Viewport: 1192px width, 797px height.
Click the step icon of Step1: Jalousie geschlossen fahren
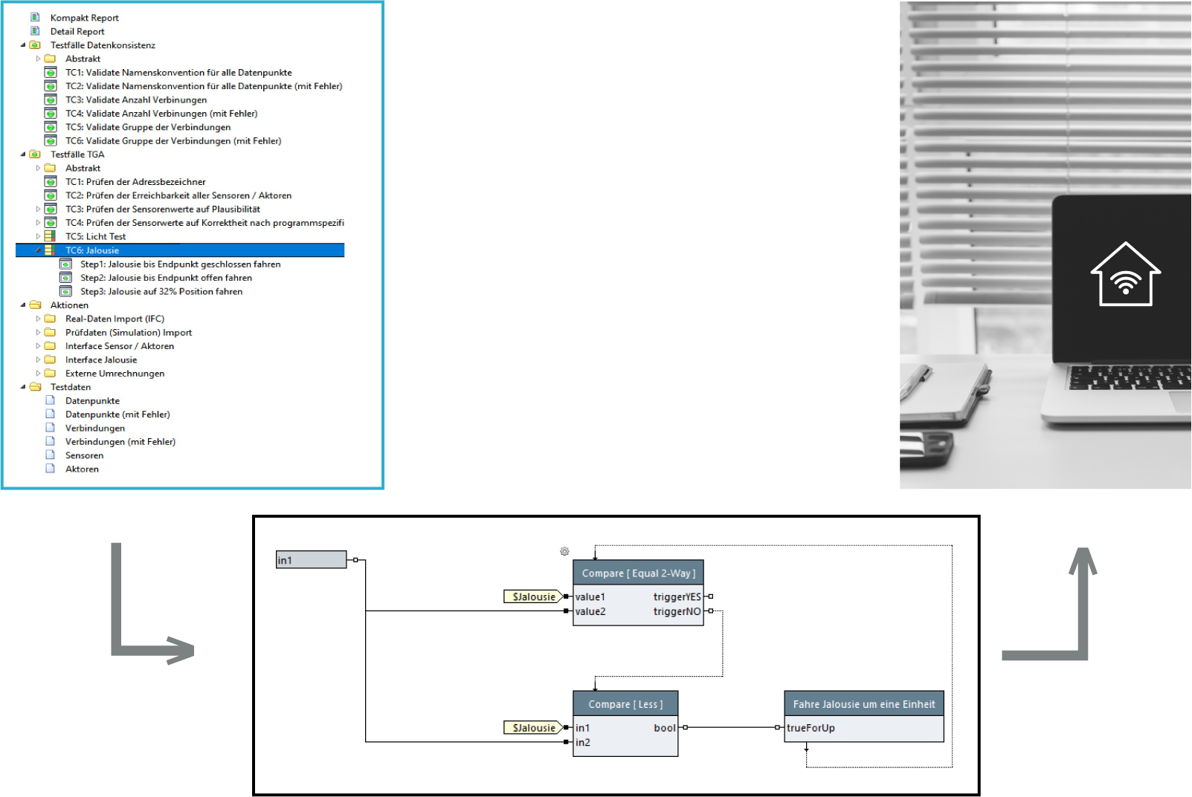[x=65, y=264]
